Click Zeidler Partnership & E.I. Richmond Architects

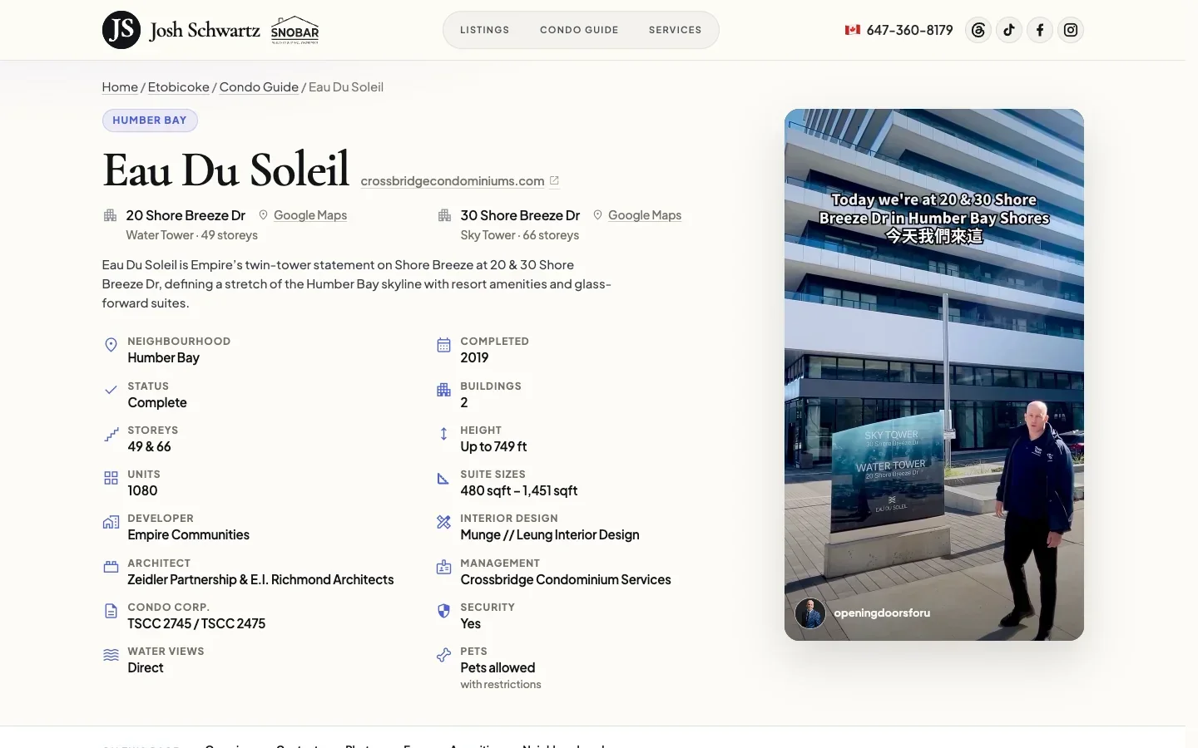pyautogui.click(x=260, y=580)
